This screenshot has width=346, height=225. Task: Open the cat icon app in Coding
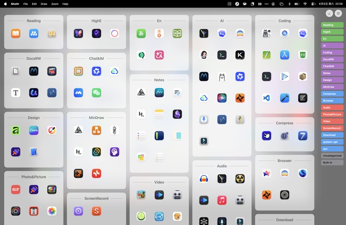pos(267,33)
